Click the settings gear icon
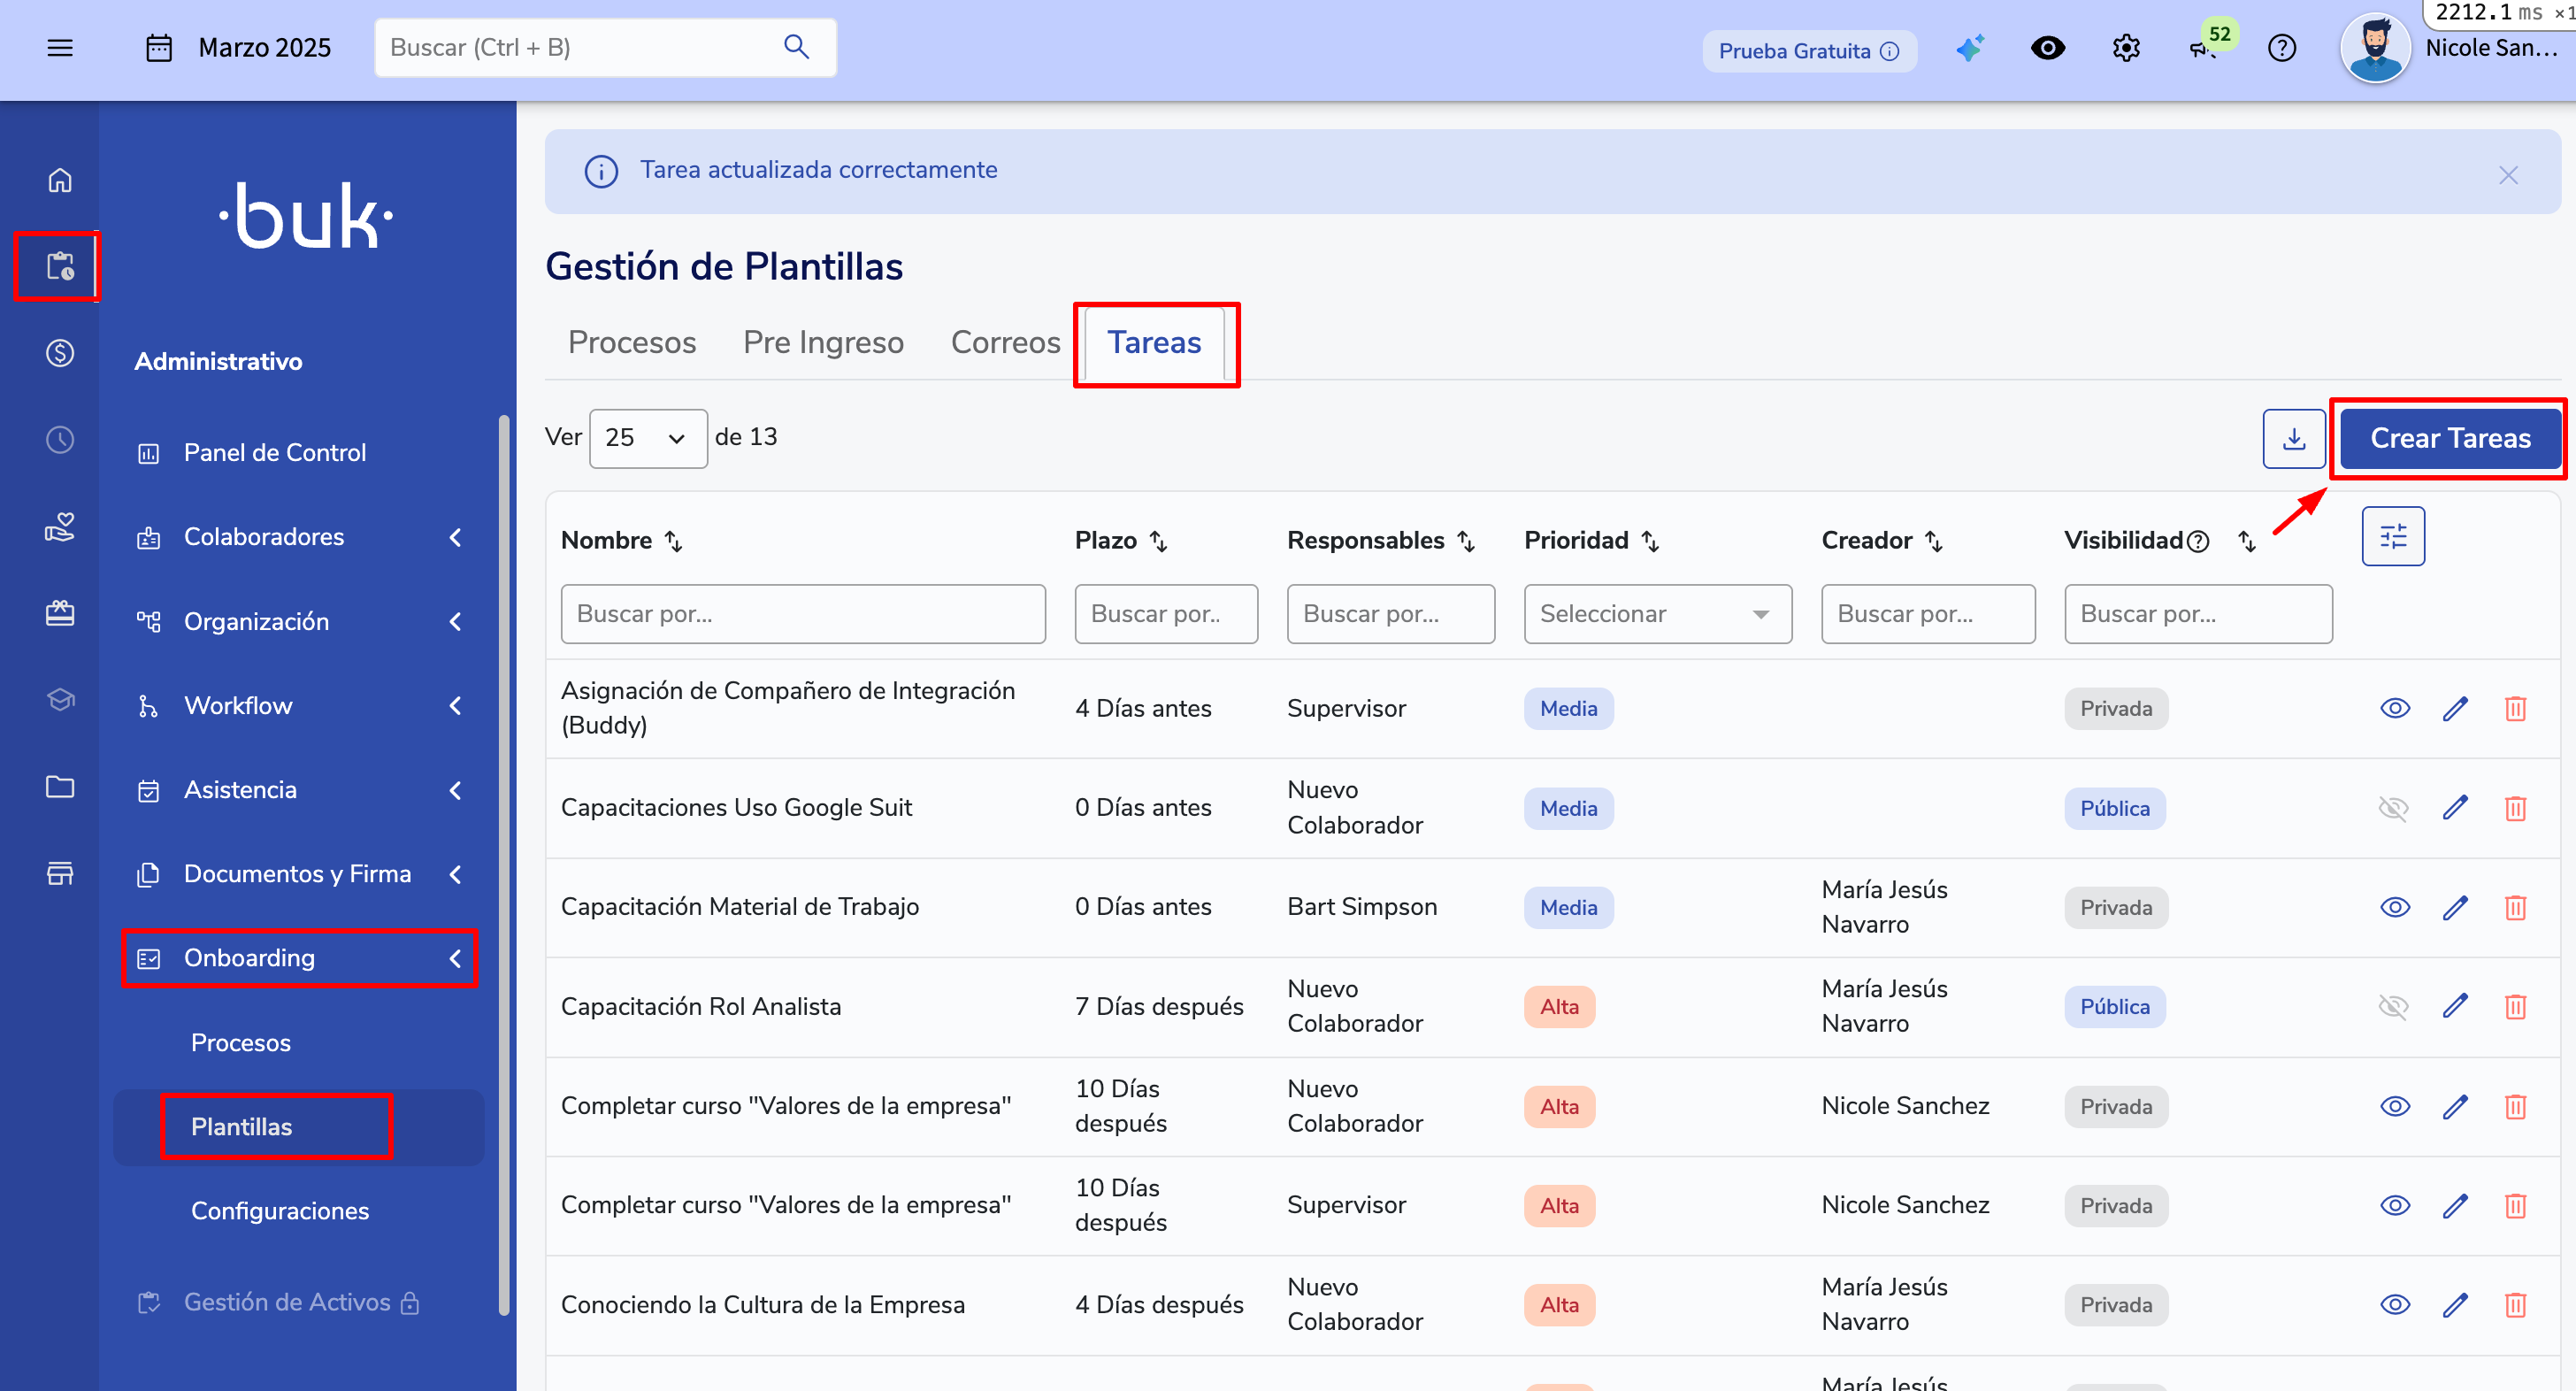2576x1391 pixels. [x=2125, y=48]
